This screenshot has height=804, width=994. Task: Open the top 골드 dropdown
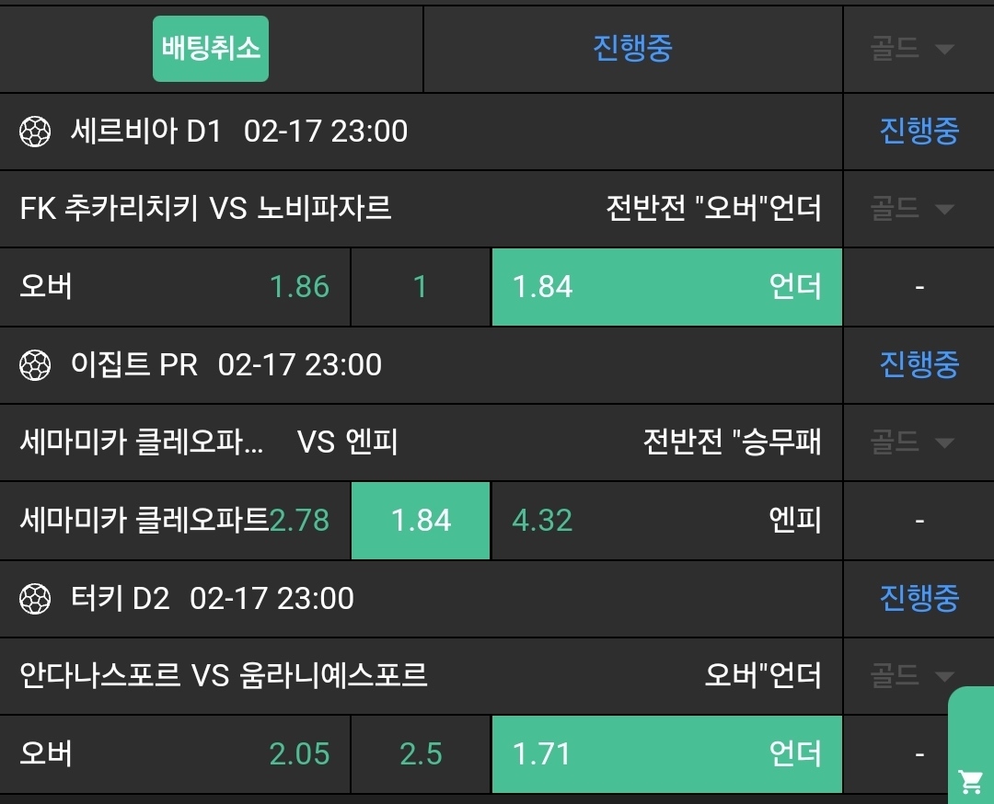911,49
